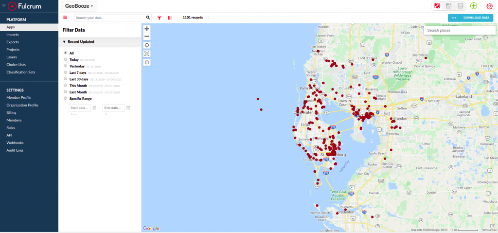Click the Search places input field
Image resolution: width=498 pixels, height=233 pixels.
[x=460, y=30]
